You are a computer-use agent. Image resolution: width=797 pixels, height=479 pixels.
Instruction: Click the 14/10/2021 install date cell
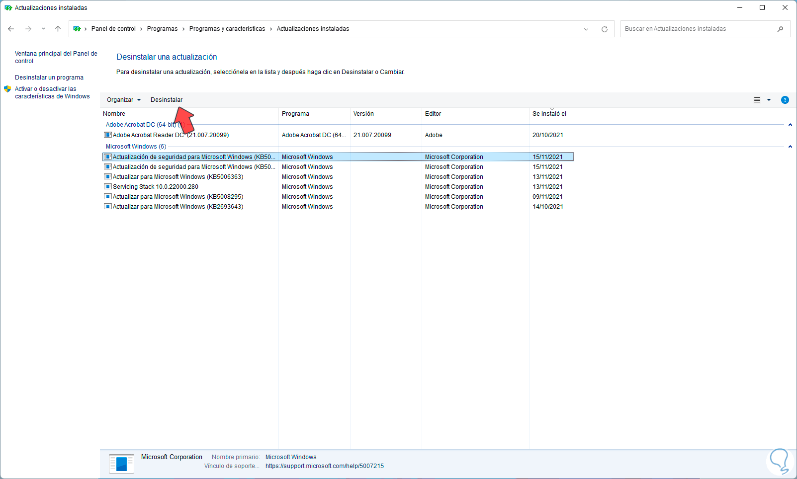pyautogui.click(x=548, y=207)
